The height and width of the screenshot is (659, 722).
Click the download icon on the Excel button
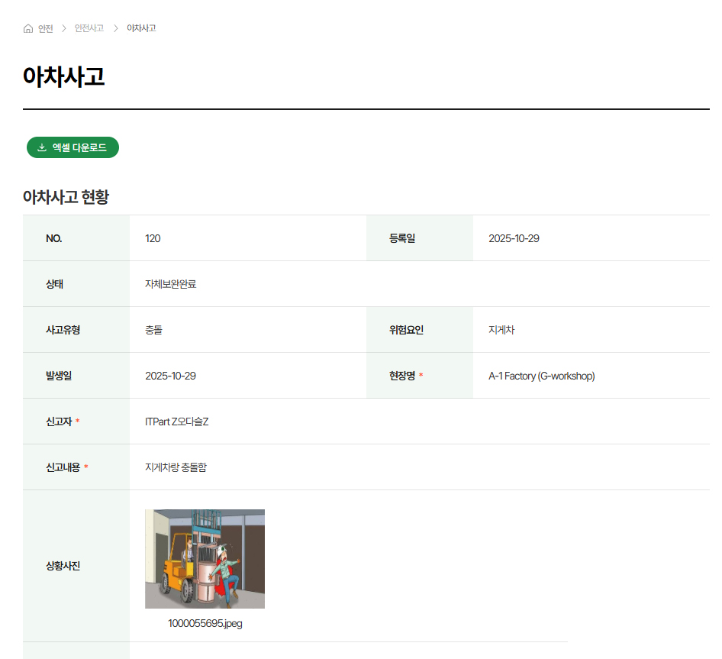pos(42,147)
